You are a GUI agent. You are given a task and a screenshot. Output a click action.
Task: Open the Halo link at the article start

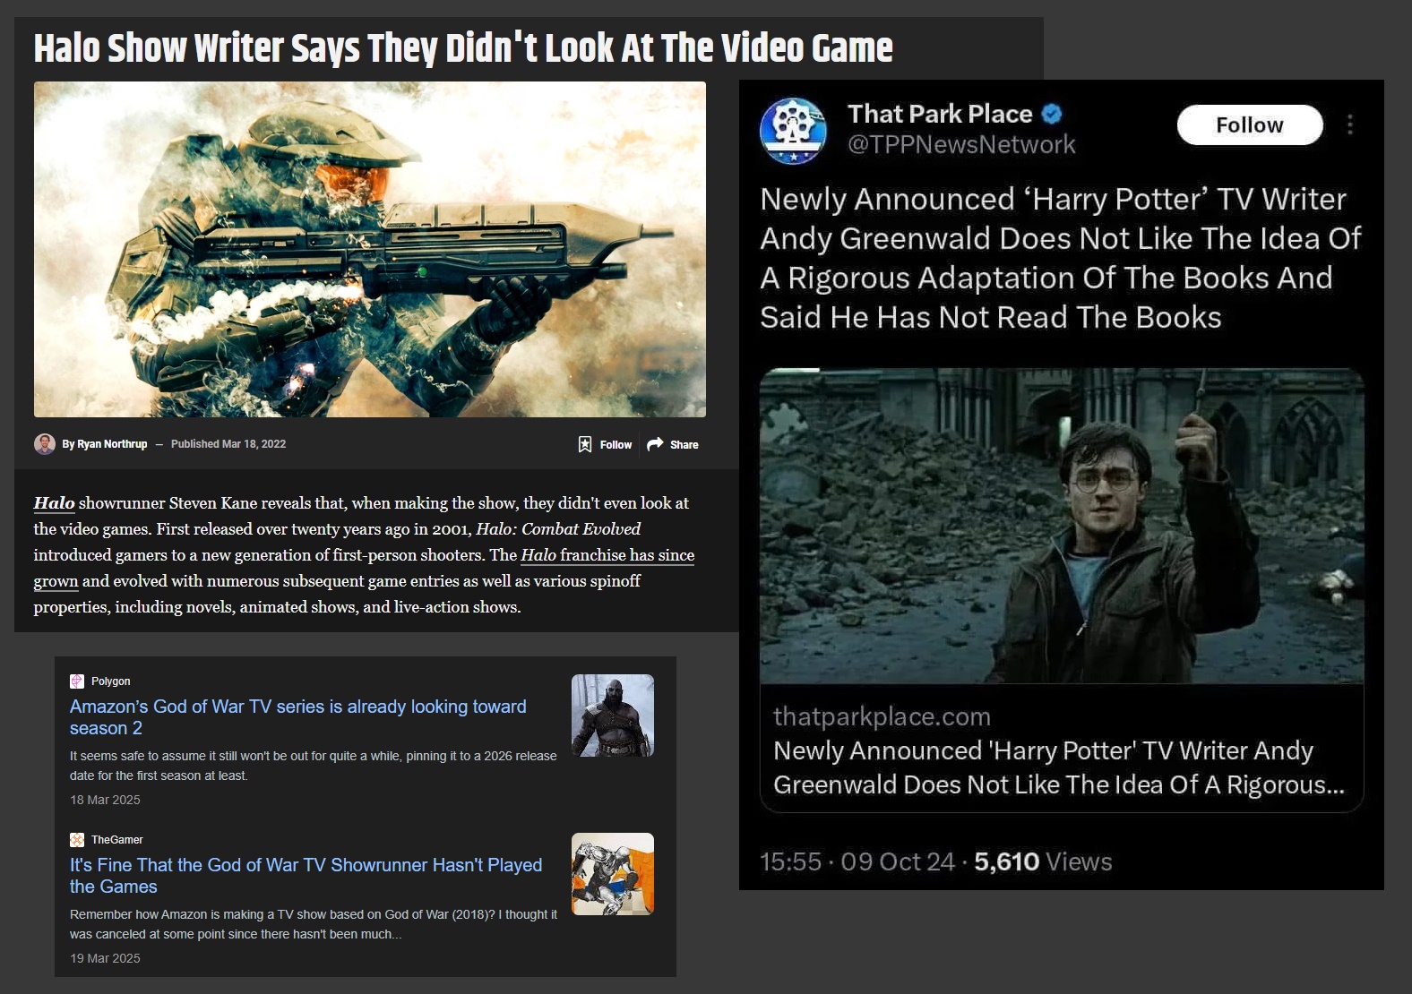tap(54, 503)
